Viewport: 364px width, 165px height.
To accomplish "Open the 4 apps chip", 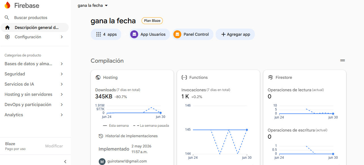I will 106,34.
